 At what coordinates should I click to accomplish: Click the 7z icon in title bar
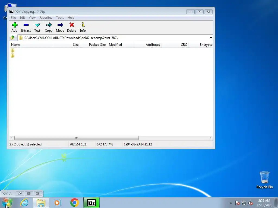point(12,12)
